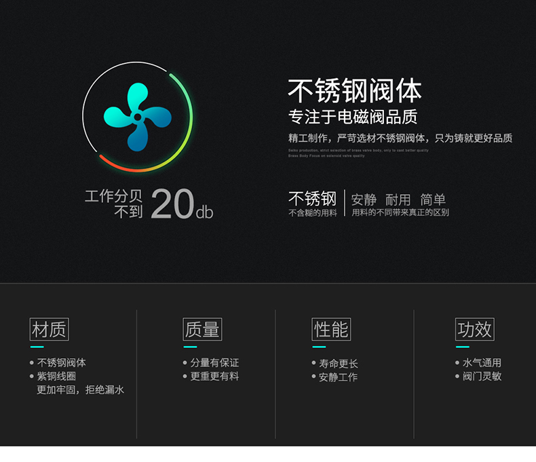Click the 耐用 keyword

(398, 199)
